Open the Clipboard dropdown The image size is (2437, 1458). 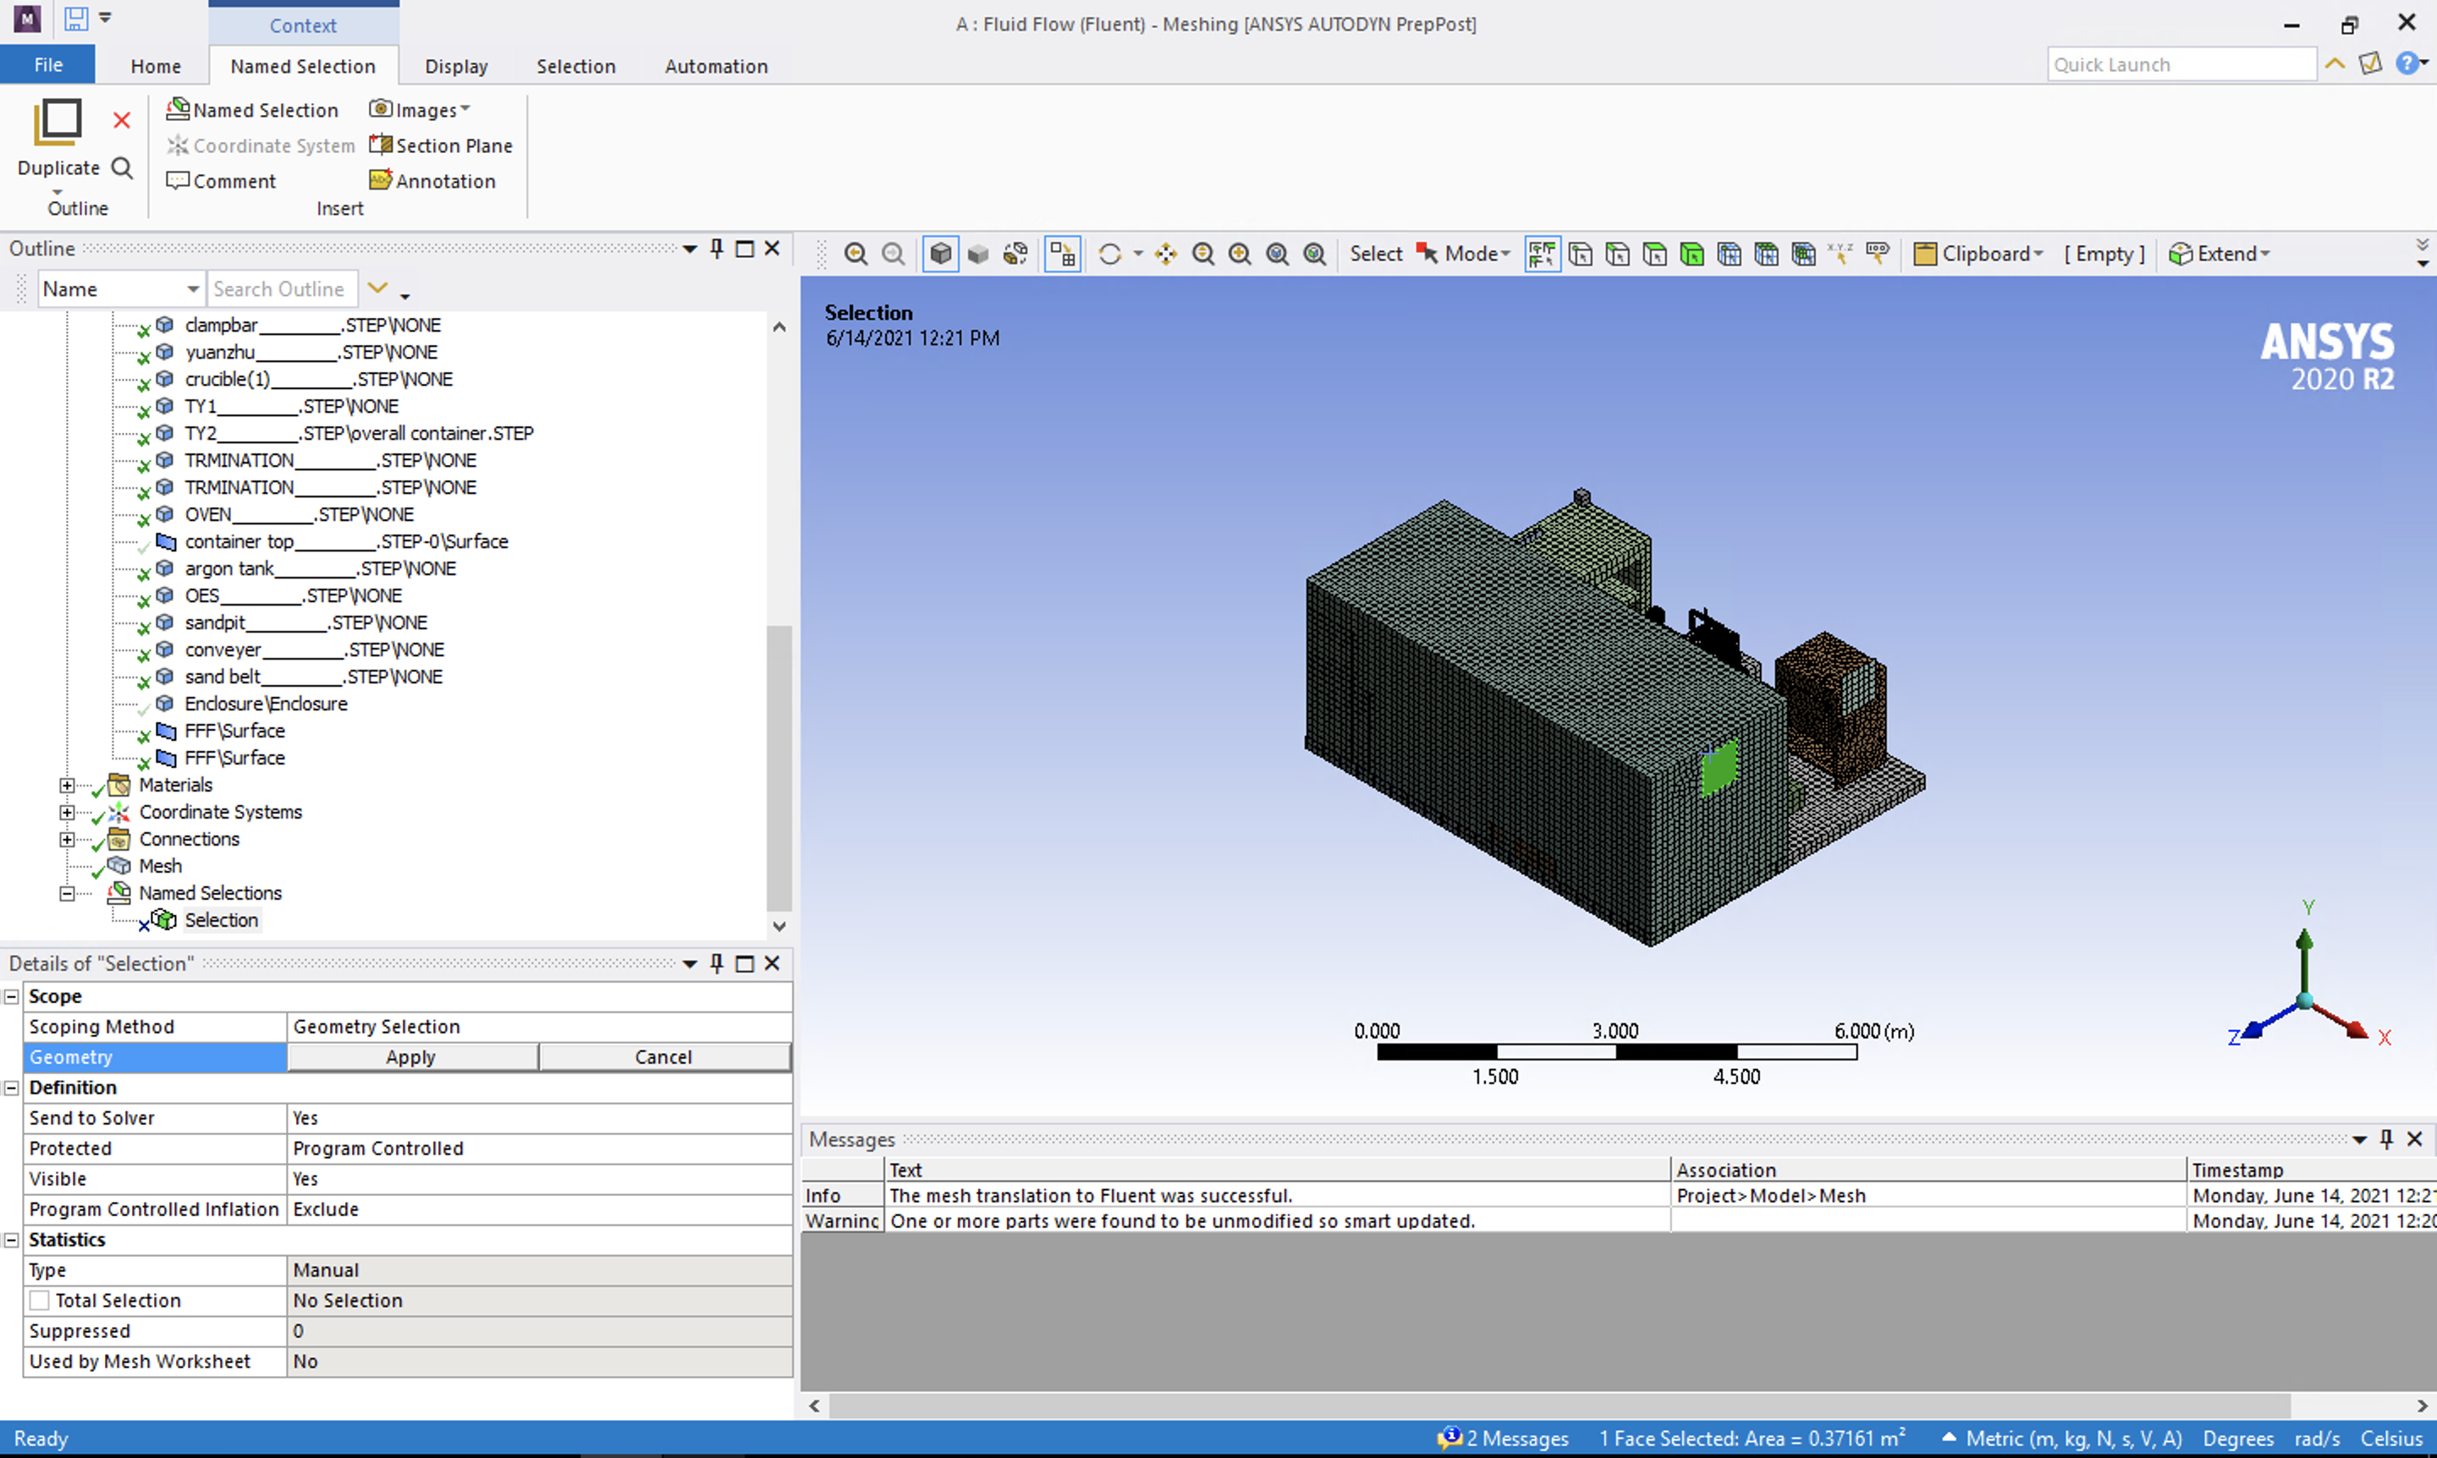coord(1979,254)
